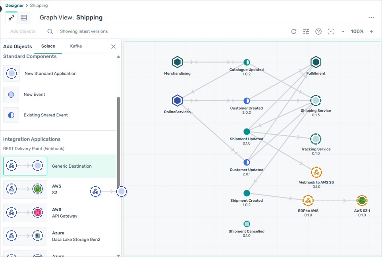This screenshot has width=382, height=257.
Task: Select the Merchandising application node
Action: (177, 62)
